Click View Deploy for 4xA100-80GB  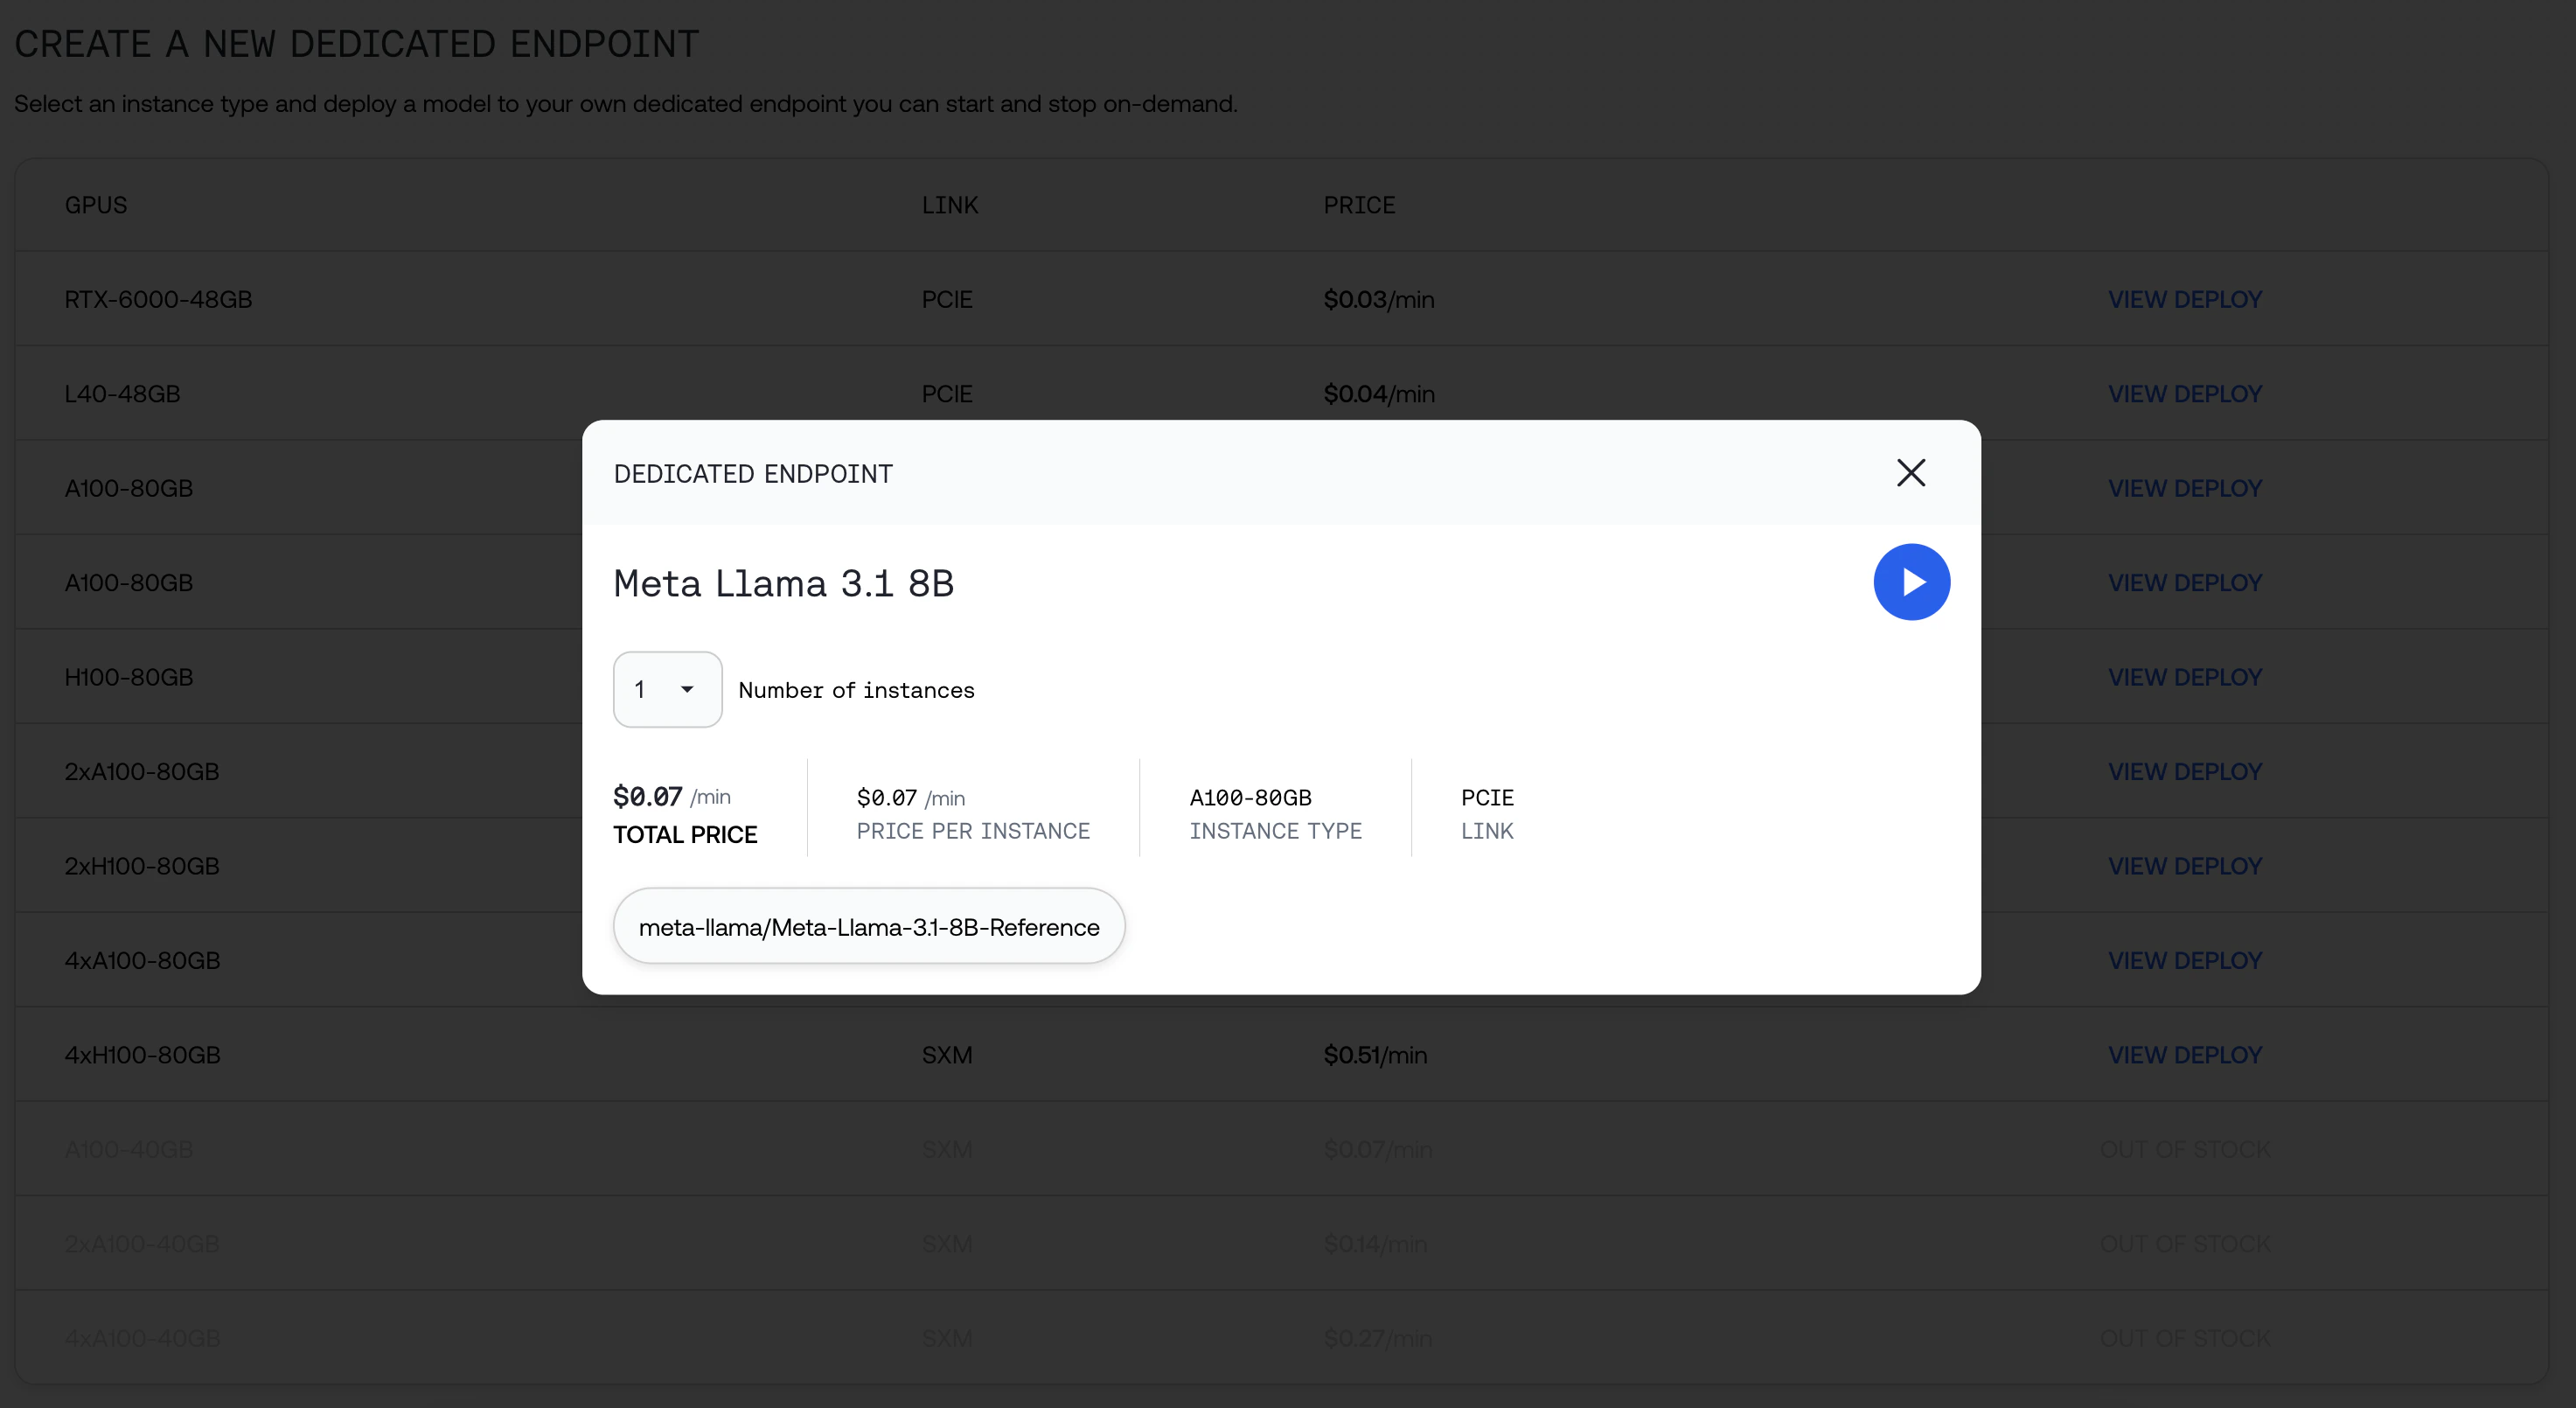pos(2184,960)
